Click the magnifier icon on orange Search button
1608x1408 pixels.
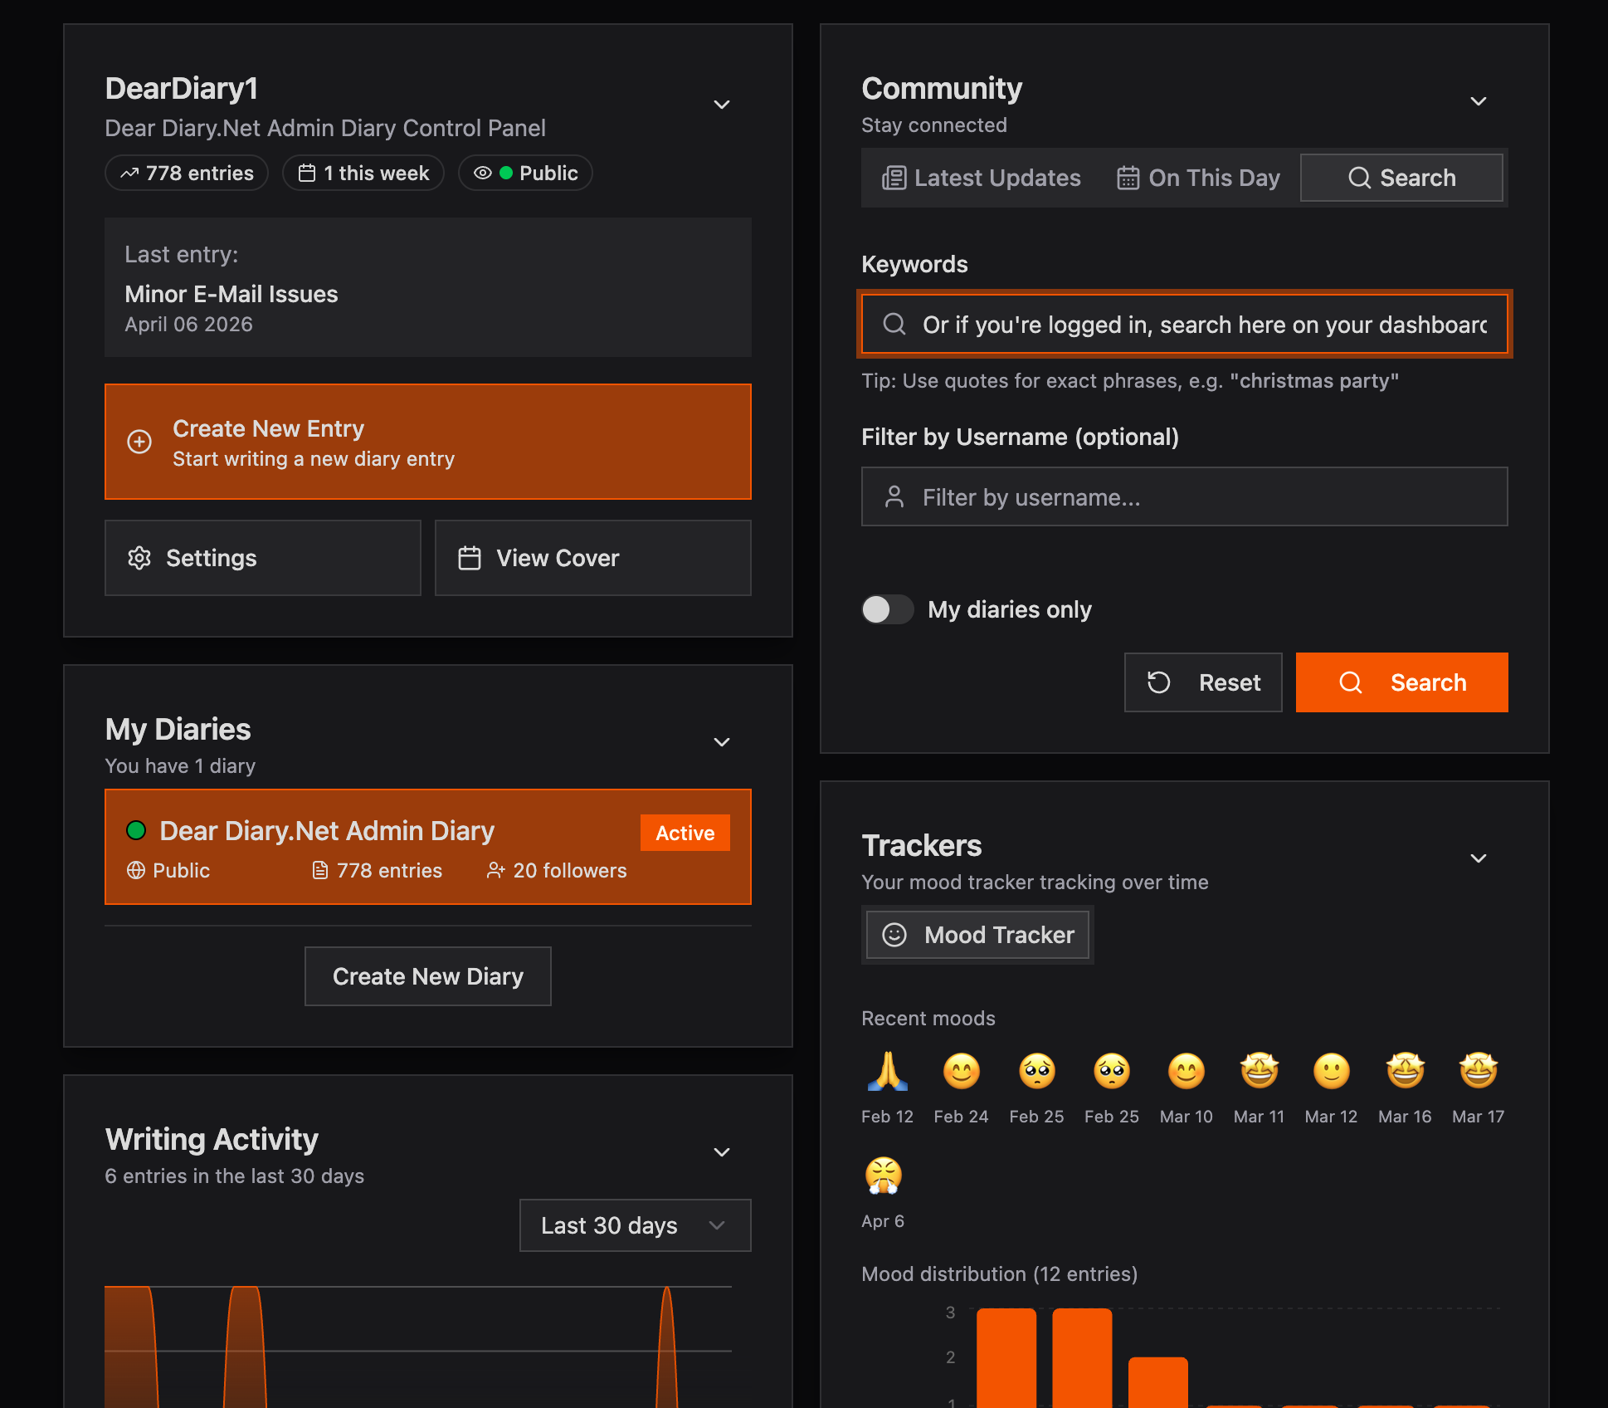point(1351,682)
